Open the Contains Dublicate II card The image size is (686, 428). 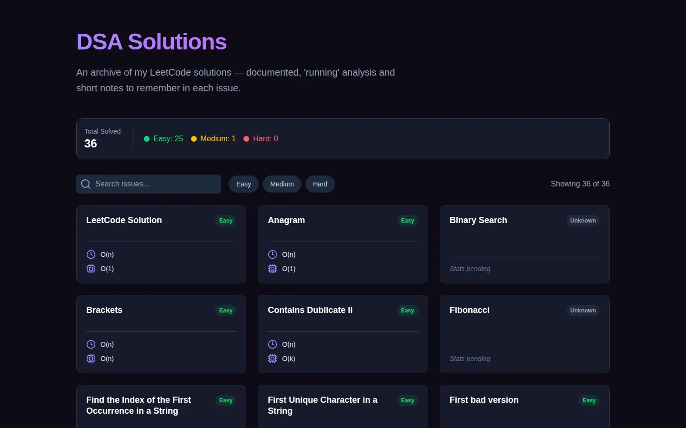(x=343, y=334)
